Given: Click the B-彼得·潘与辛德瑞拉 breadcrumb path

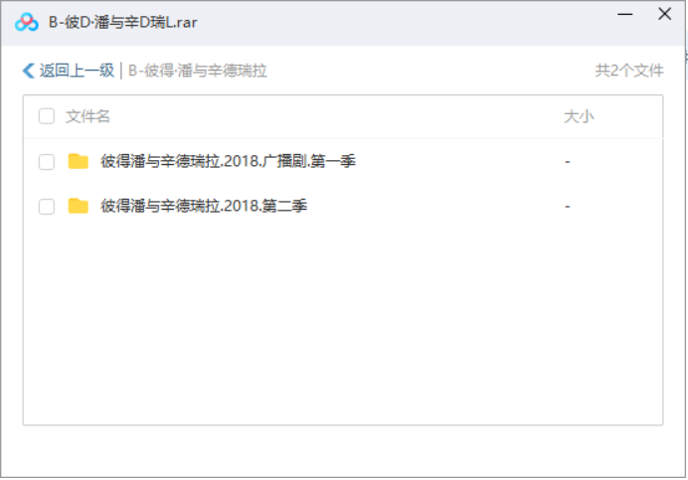Looking at the screenshot, I should click(198, 71).
